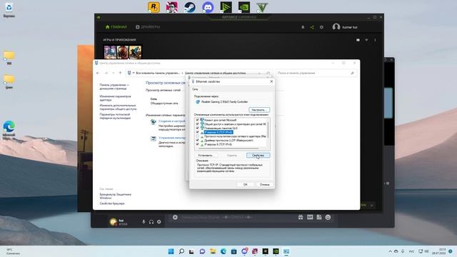Toggle Драйвер протокола LLDP checkbox
The height and width of the screenshot is (257, 457).
(x=197, y=140)
